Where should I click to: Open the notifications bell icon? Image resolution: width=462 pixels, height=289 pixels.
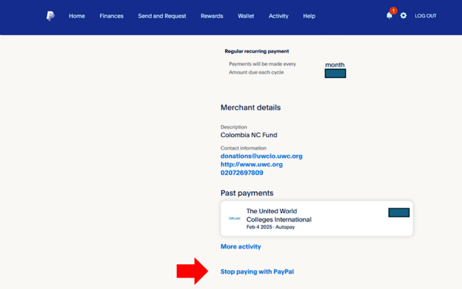[x=389, y=15]
